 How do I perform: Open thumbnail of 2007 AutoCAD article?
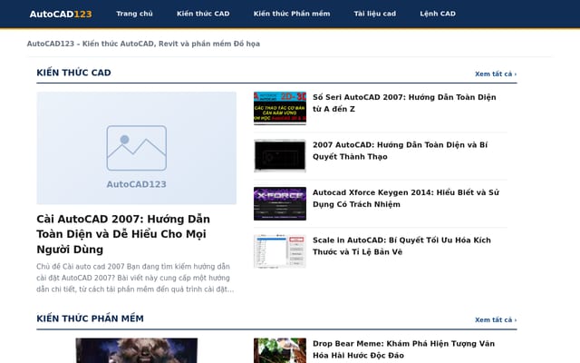(x=280, y=156)
